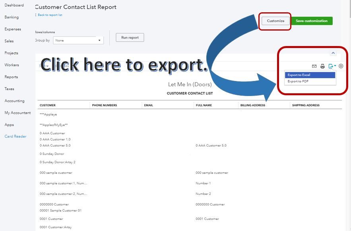Click the email report icon
Image resolution: width=351 pixels, height=231 pixels.
click(x=314, y=66)
